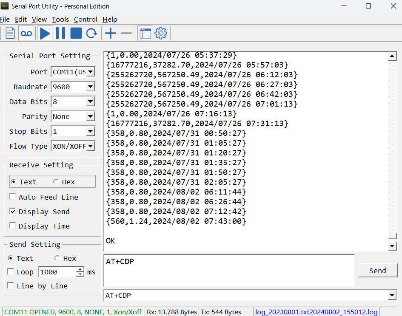402x316 pixels.
Task: Click line {358,0.80,2024/07/31 00:50:27}
Action: click(x=176, y=133)
